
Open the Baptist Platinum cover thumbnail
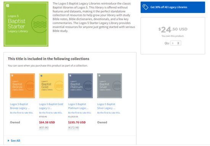pyautogui.click(x=80, y=86)
